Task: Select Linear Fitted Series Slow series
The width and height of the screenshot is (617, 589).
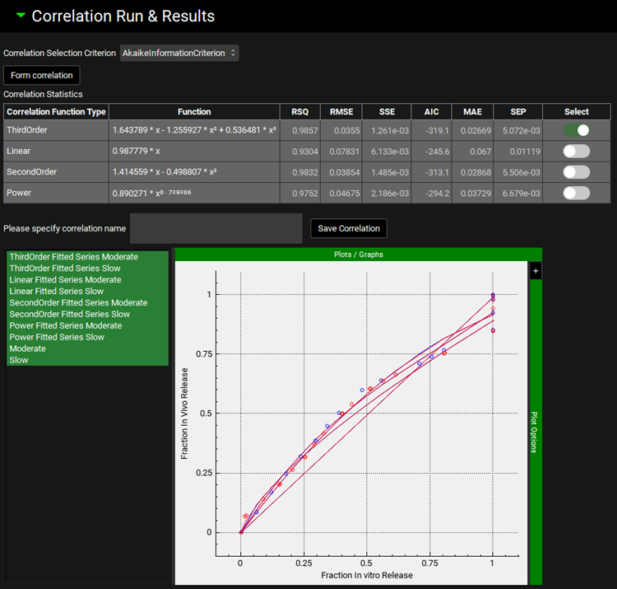Action: tap(56, 292)
